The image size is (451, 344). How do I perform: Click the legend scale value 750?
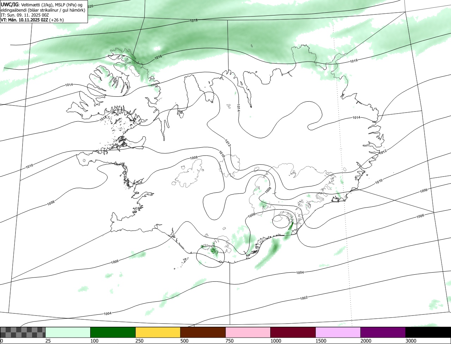229,341
